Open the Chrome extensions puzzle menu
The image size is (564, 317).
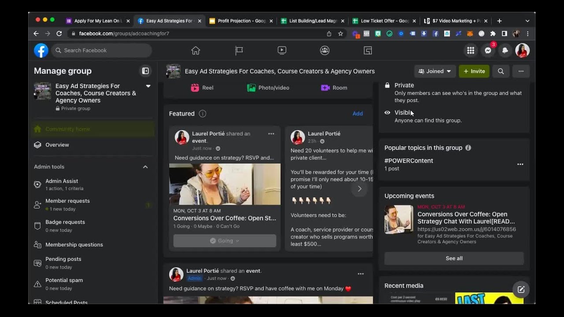click(x=493, y=33)
